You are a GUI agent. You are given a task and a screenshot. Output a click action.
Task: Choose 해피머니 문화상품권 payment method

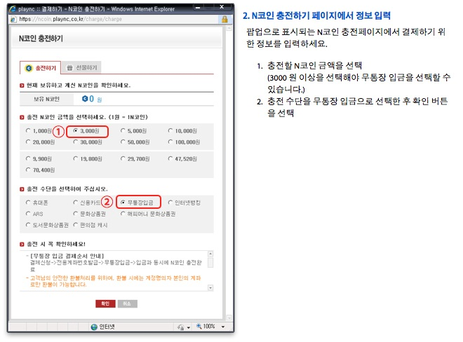(123, 214)
